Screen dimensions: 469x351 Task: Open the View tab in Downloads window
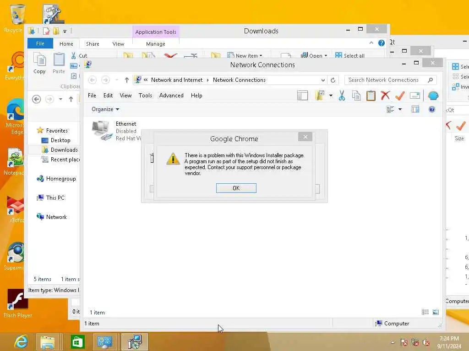[x=118, y=44]
